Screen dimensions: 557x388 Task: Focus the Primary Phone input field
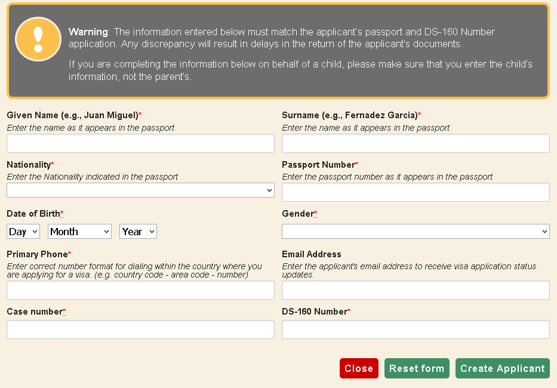(x=140, y=290)
